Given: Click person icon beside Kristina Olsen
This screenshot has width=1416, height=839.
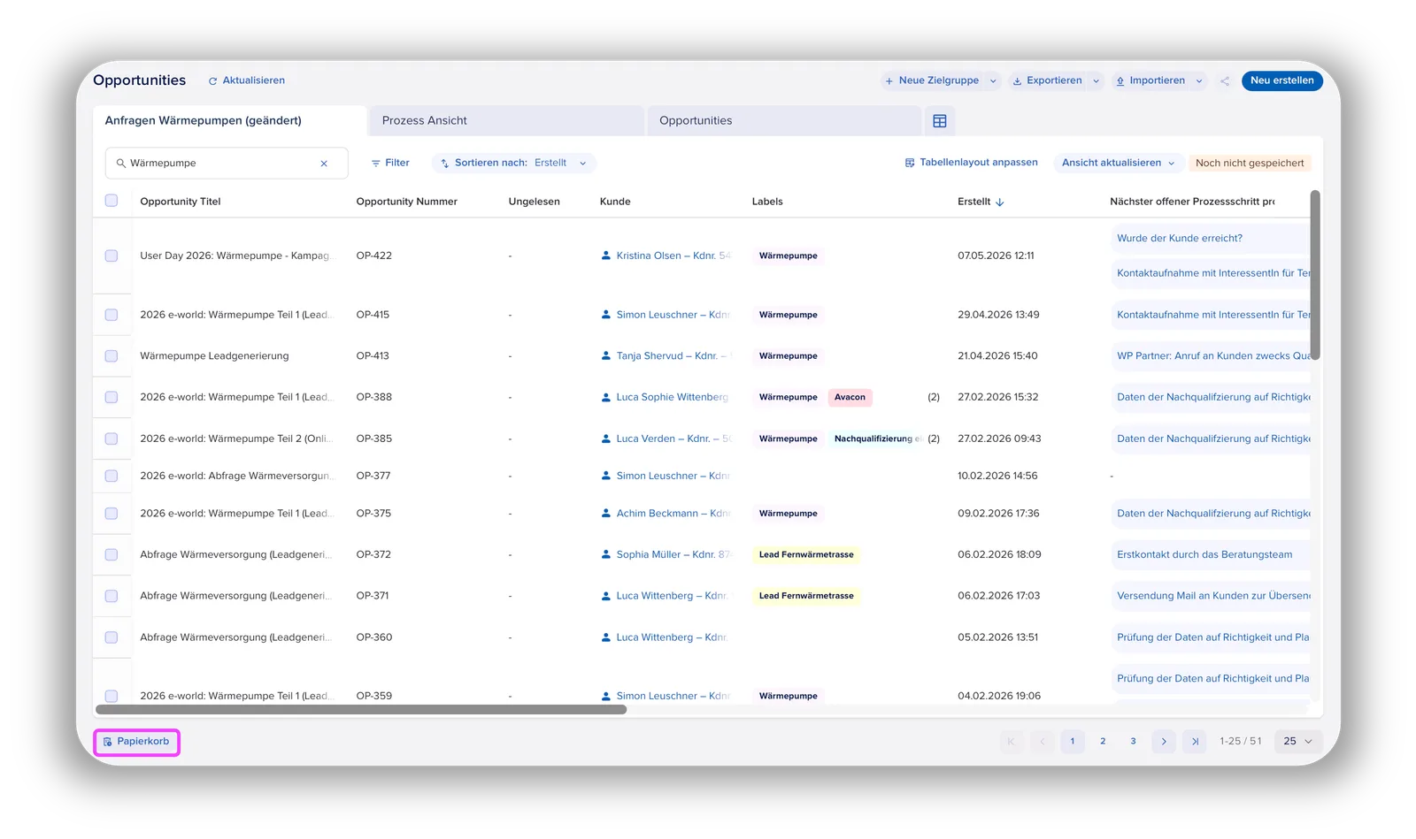Looking at the screenshot, I should pyautogui.click(x=606, y=256).
